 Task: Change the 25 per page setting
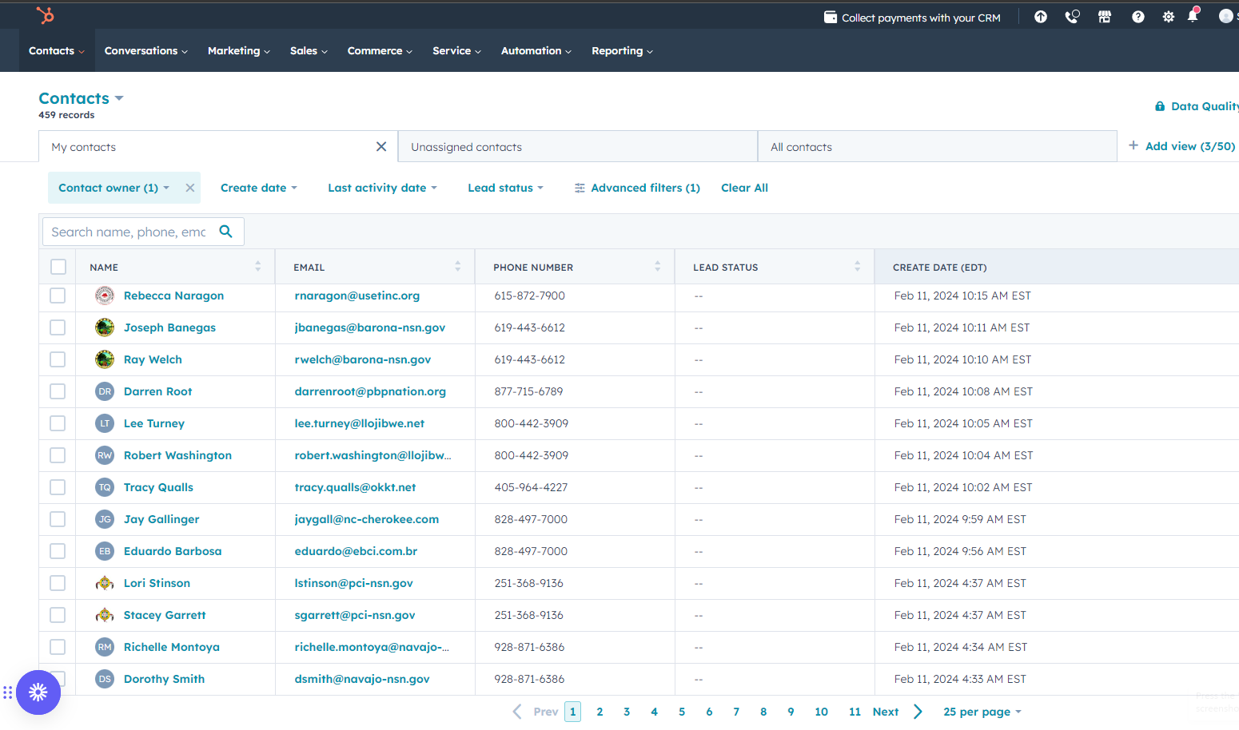tap(982, 712)
